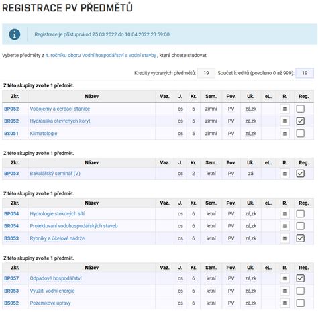Open the R. detail icon for Bakalářský seminář (V)
318x312 pixels.
click(284, 174)
